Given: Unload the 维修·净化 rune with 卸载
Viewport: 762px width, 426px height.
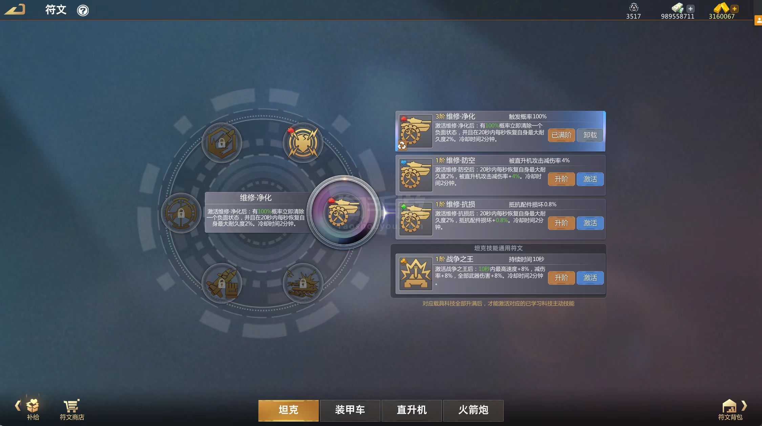Looking at the screenshot, I should pos(590,135).
